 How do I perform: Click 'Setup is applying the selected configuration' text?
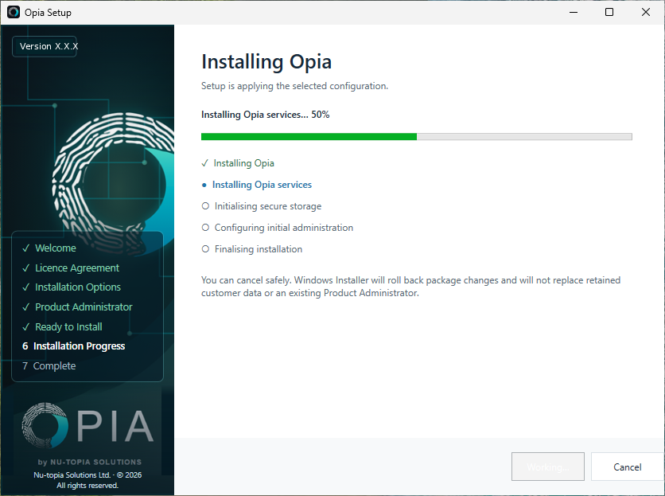tap(294, 86)
